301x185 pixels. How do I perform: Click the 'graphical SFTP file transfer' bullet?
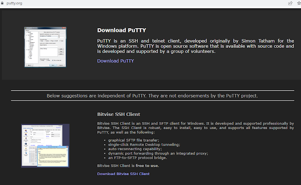[134, 140]
